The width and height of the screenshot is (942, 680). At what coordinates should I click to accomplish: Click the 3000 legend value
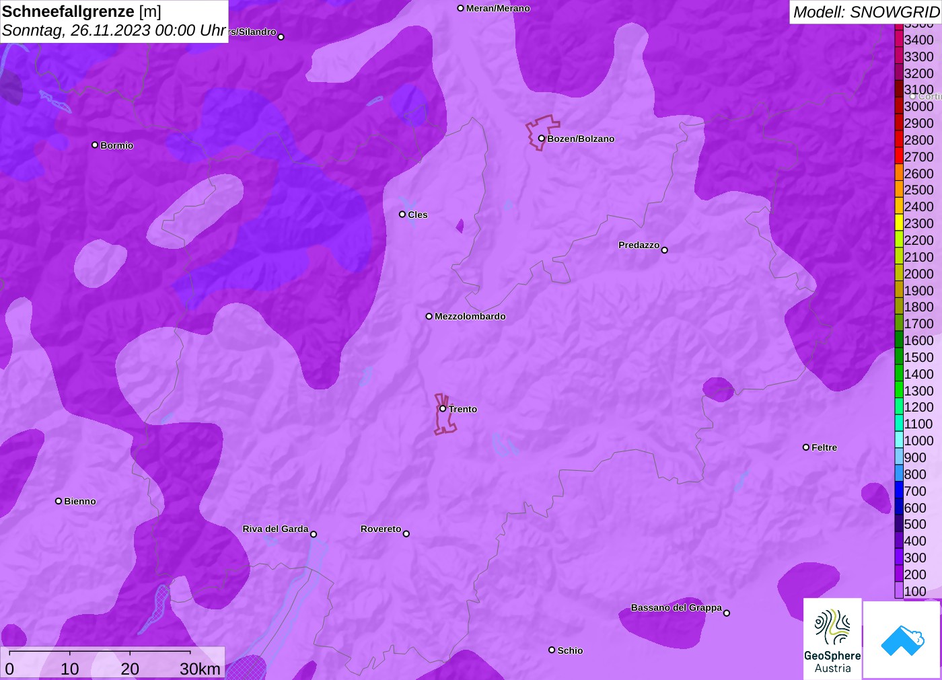point(918,106)
